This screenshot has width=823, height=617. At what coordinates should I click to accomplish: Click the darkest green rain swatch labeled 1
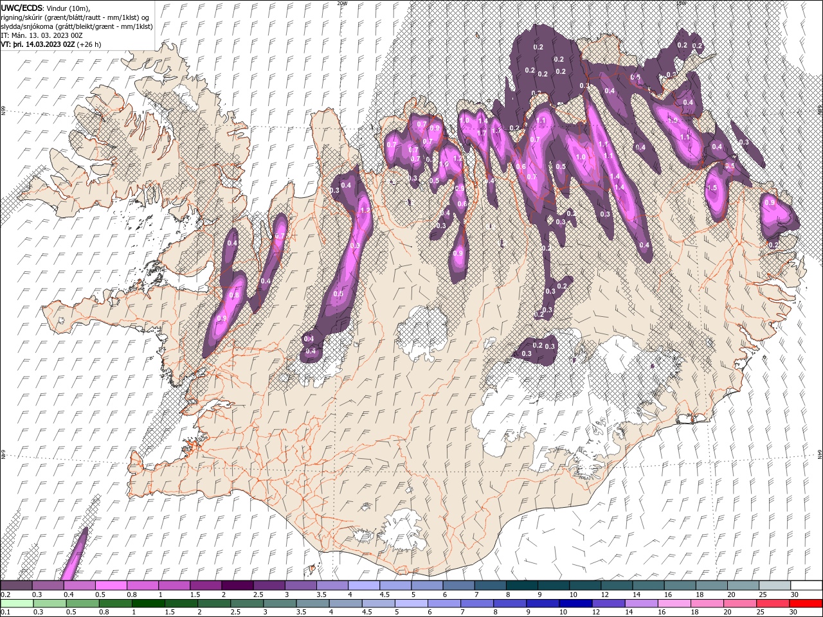click(149, 604)
